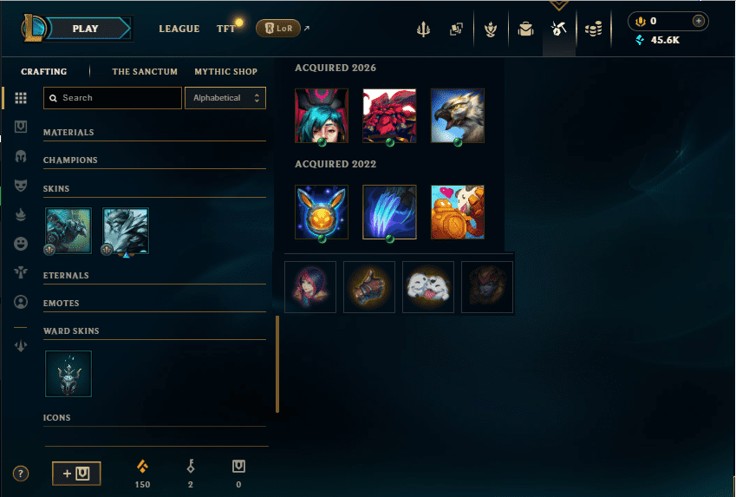Click the PLAY button
Image resolution: width=736 pixels, height=497 pixels.
pos(88,29)
